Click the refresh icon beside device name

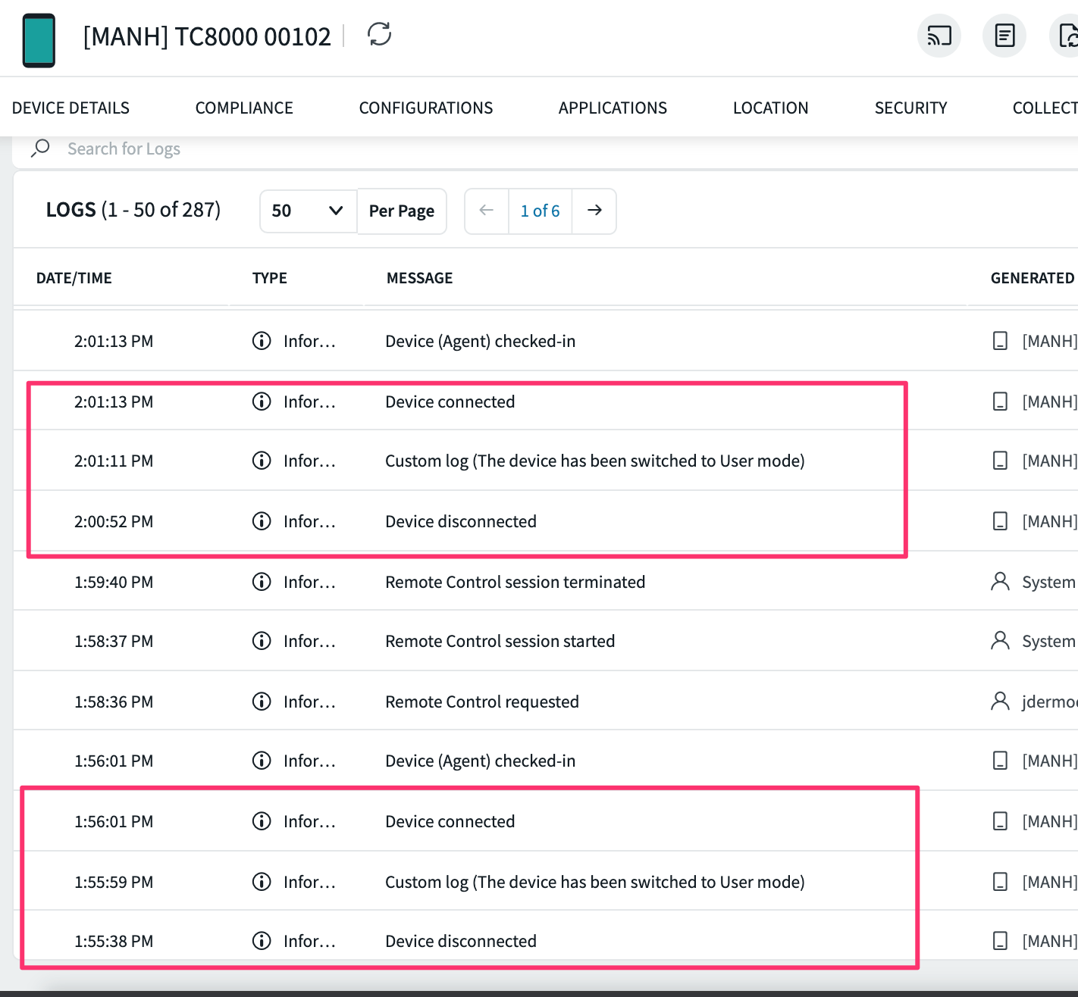[379, 34]
